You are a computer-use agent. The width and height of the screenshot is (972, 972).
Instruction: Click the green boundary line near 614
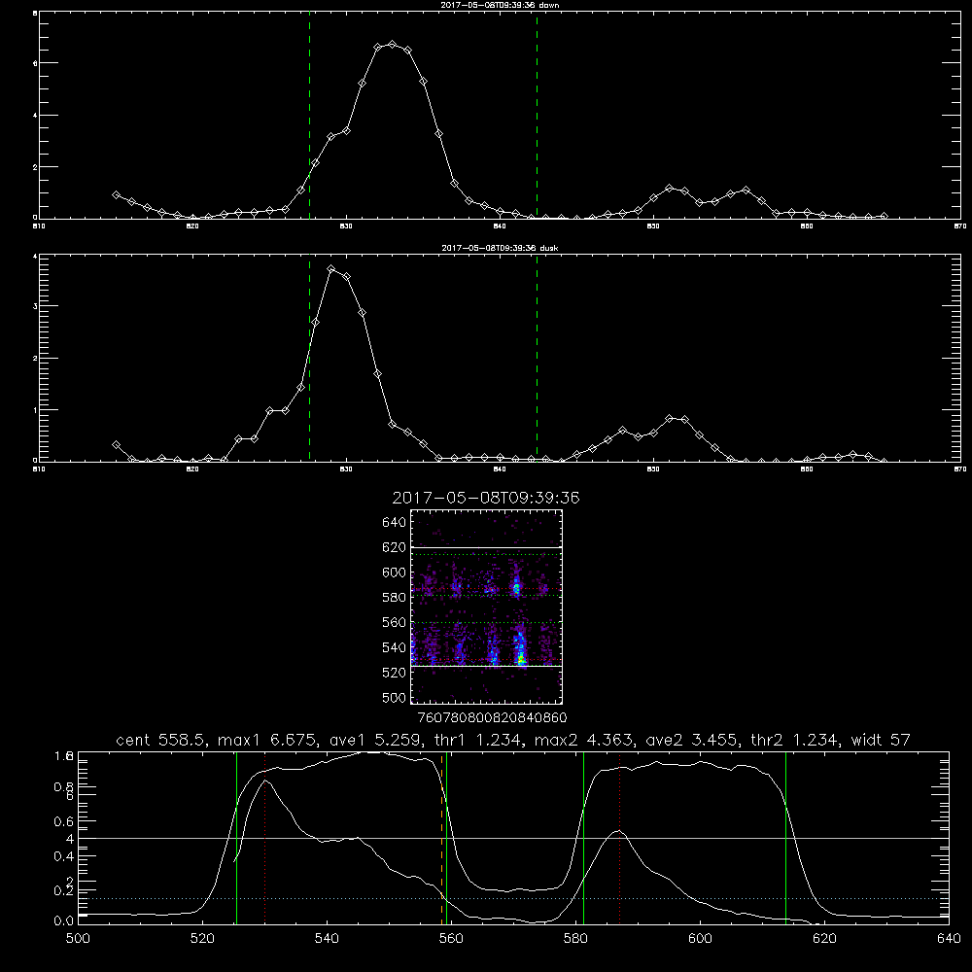point(785,838)
